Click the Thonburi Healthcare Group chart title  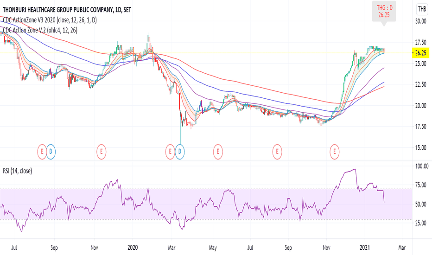pos(67,10)
